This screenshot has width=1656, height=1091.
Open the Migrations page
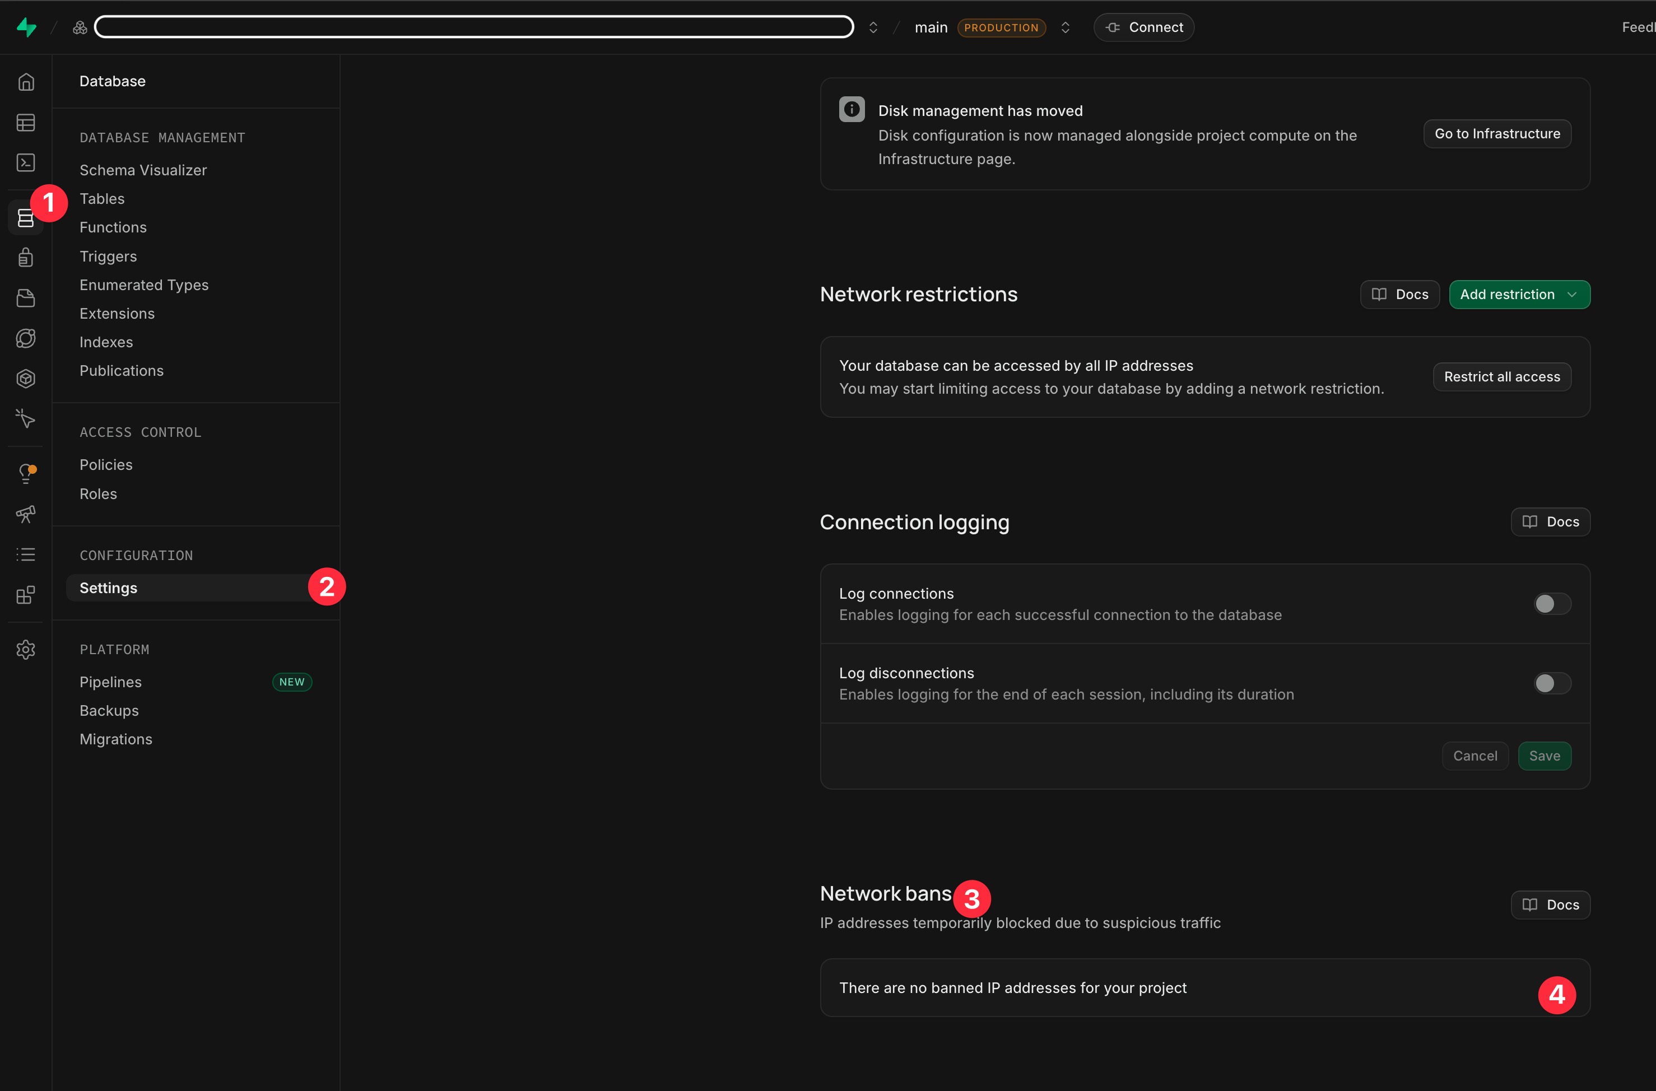point(115,739)
